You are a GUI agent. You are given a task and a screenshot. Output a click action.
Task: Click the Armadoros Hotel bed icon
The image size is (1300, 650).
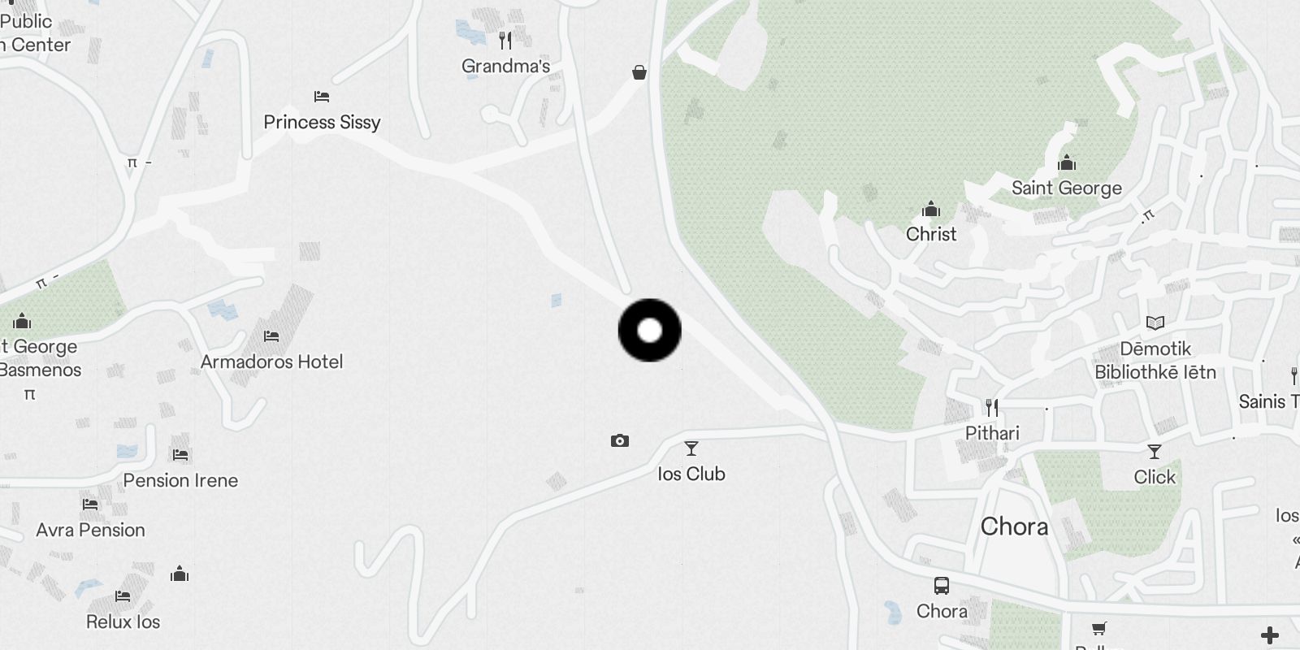(x=271, y=336)
